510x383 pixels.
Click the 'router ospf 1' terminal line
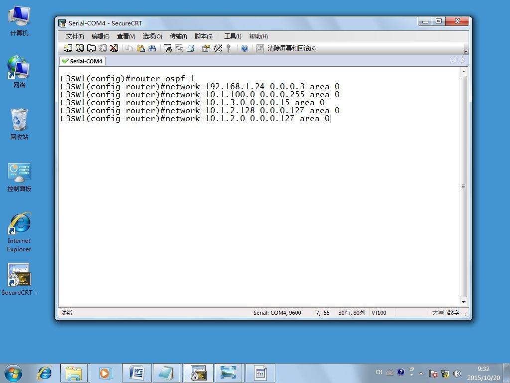pyautogui.click(x=128, y=79)
